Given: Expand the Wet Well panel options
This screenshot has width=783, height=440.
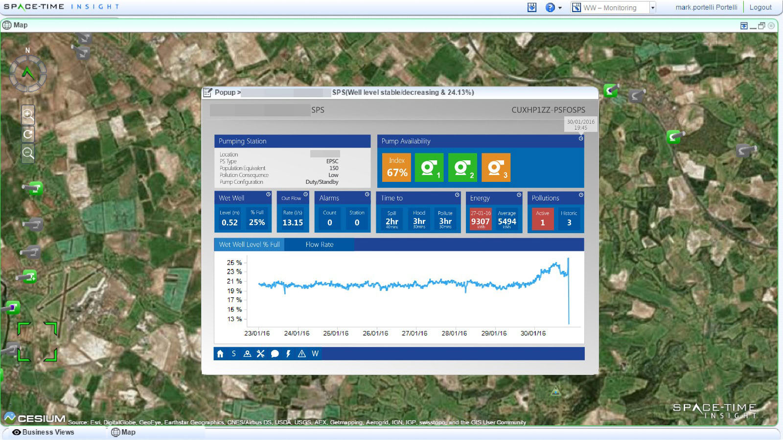Looking at the screenshot, I should point(268,195).
